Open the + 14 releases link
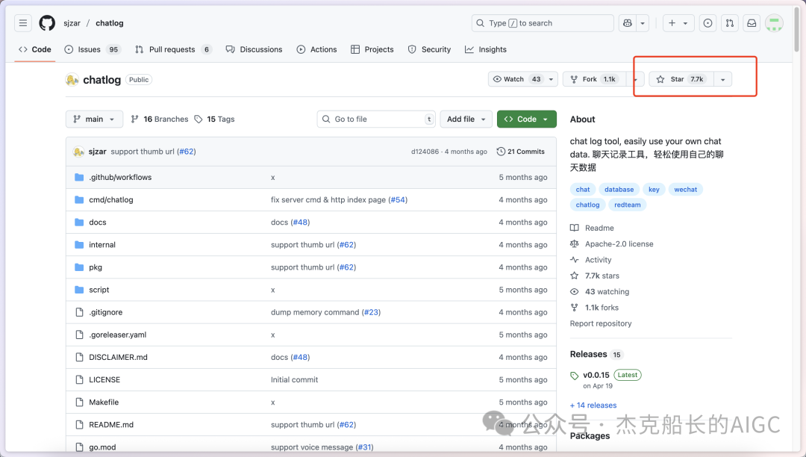 tap(593, 405)
